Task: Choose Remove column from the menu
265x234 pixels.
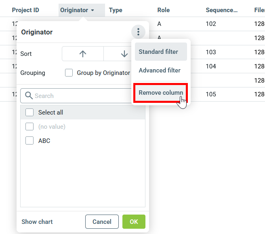Action: click(161, 93)
